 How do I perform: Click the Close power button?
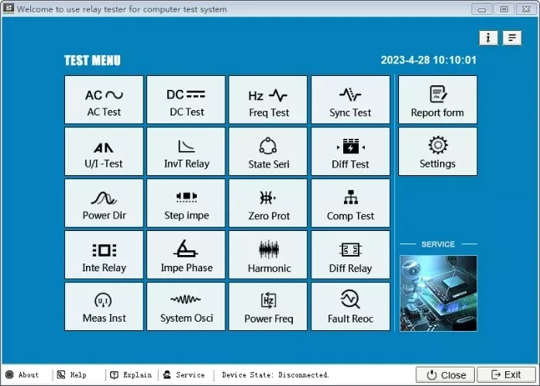[445, 374]
